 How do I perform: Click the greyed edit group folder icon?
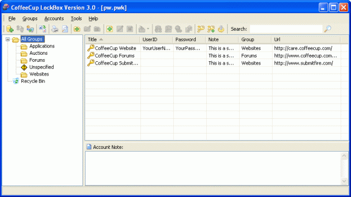[87, 29]
